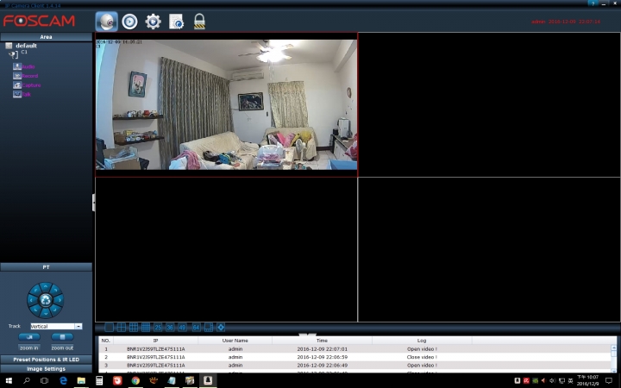Open Google Chrome from the taskbar

pyautogui.click(x=135, y=380)
